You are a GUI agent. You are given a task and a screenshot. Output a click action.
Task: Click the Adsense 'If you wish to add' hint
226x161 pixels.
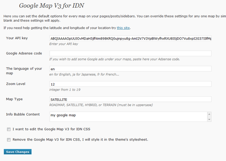click(115, 59)
